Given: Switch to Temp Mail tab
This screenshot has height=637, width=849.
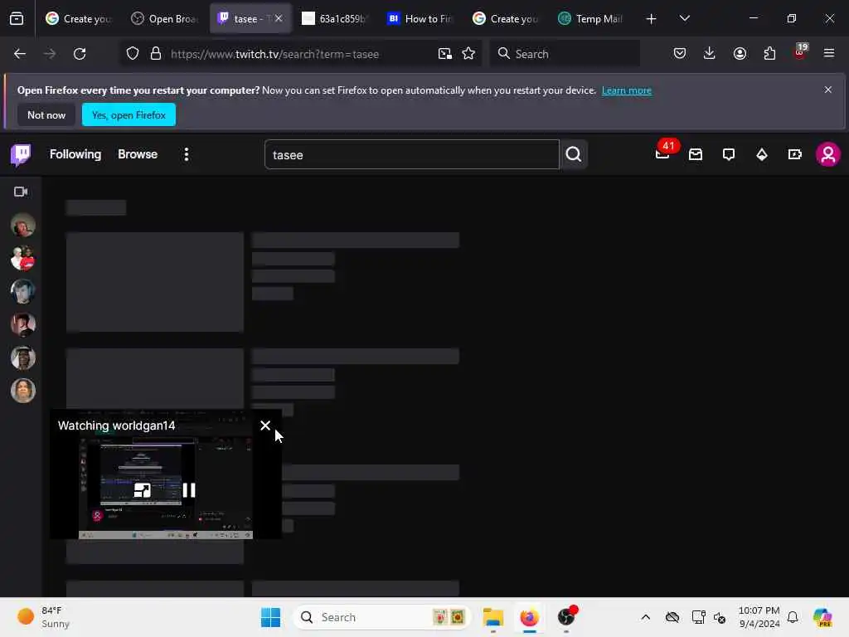Looking at the screenshot, I should click(591, 19).
